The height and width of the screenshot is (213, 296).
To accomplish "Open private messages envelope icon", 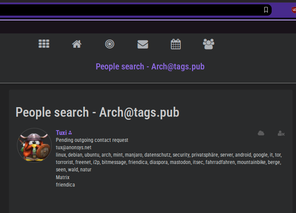I will (143, 44).
